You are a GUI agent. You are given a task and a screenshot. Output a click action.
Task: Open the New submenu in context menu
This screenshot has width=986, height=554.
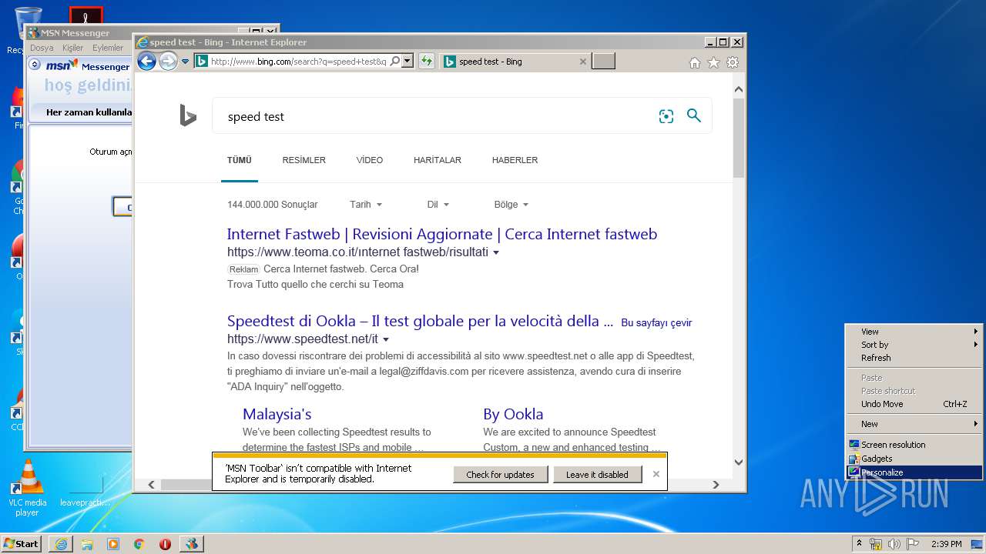[x=914, y=424]
